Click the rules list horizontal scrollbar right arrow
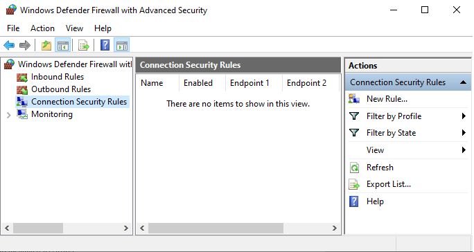 click(x=334, y=228)
